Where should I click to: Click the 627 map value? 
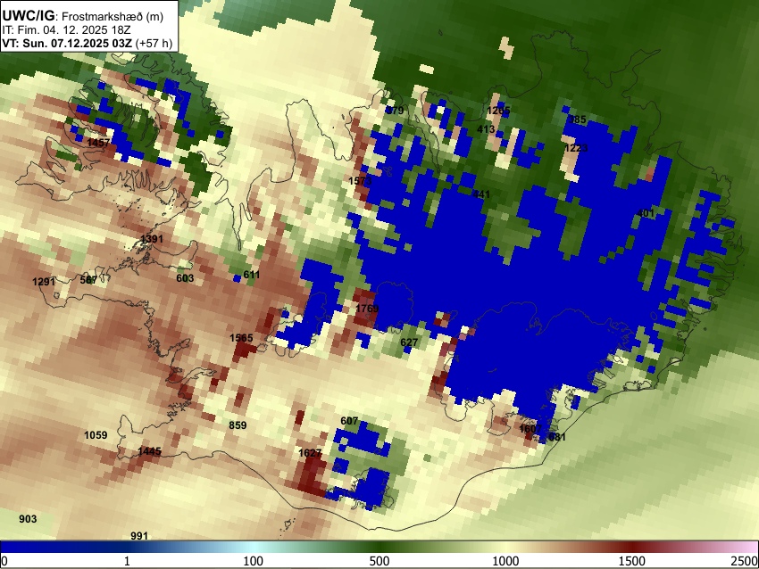(409, 342)
